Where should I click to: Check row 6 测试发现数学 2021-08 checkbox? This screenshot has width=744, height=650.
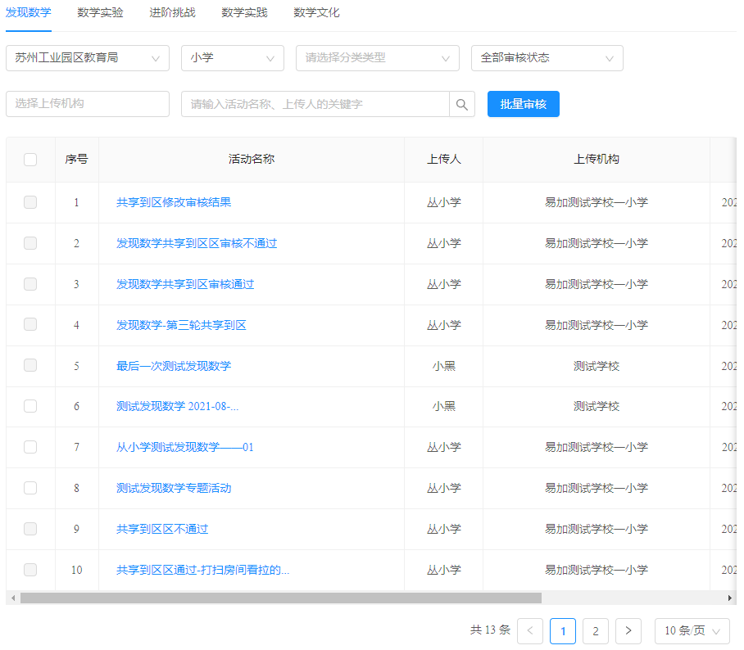[x=30, y=406]
